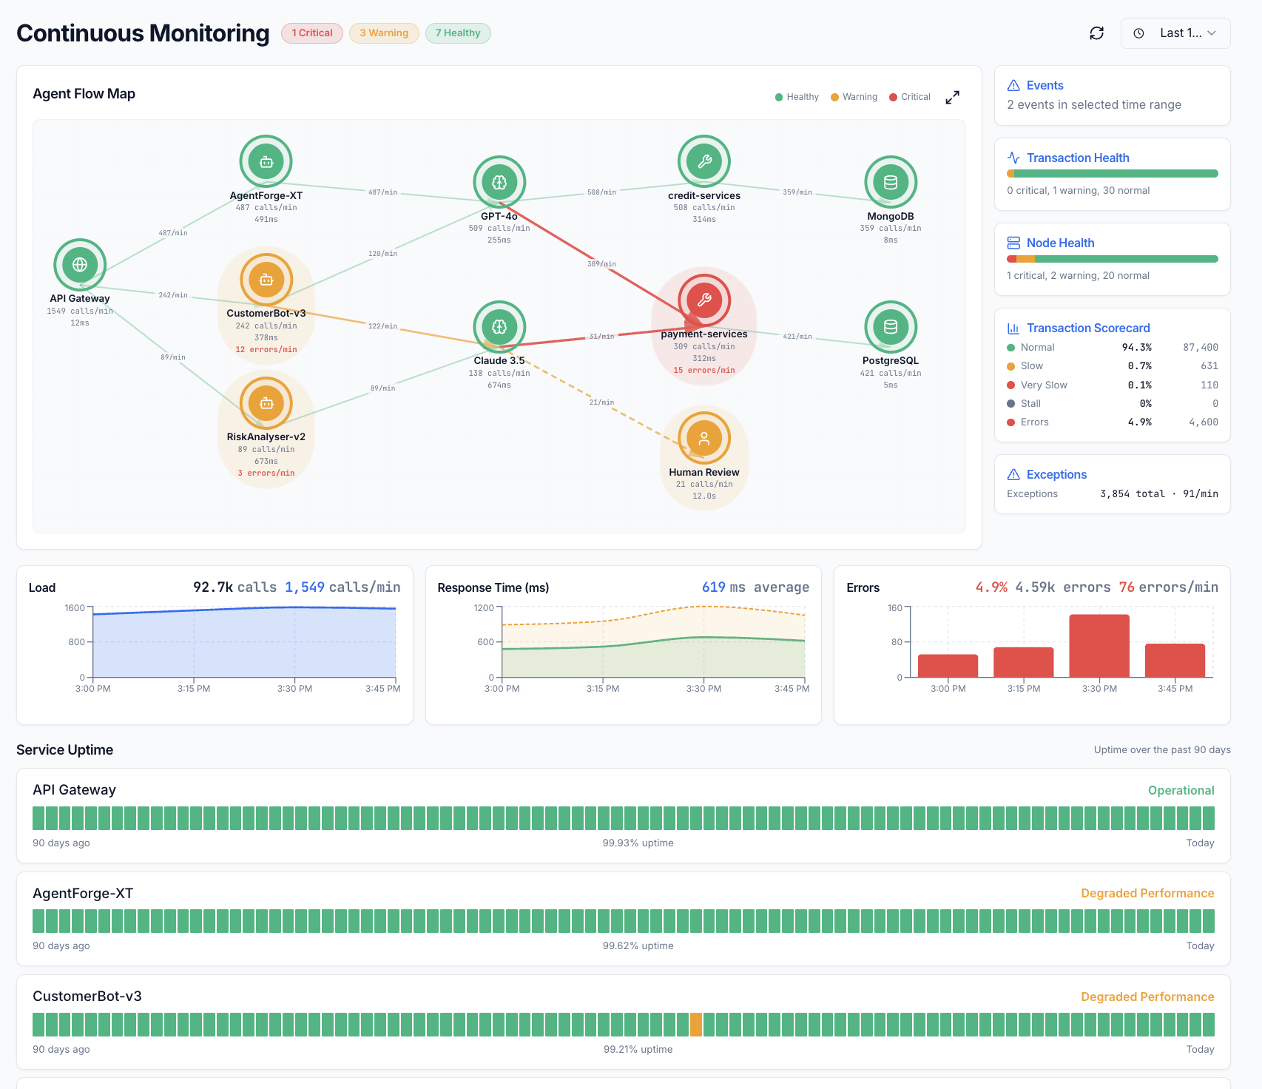Select the MongoDB database node icon
Image resolution: width=1262 pixels, height=1089 pixels.
click(891, 182)
